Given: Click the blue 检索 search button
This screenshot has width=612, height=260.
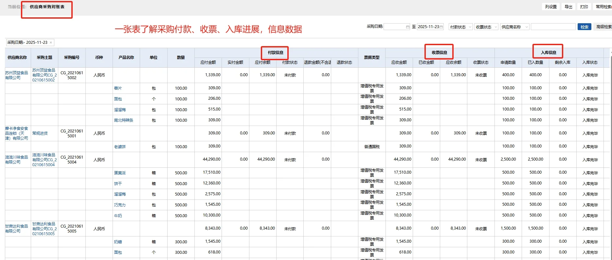Looking at the screenshot, I should click(x=585, y=27).
